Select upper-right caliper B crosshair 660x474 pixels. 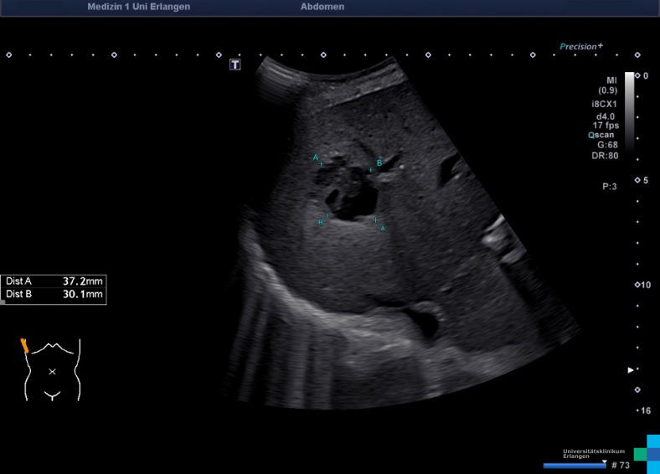click(x=371, y=170)
